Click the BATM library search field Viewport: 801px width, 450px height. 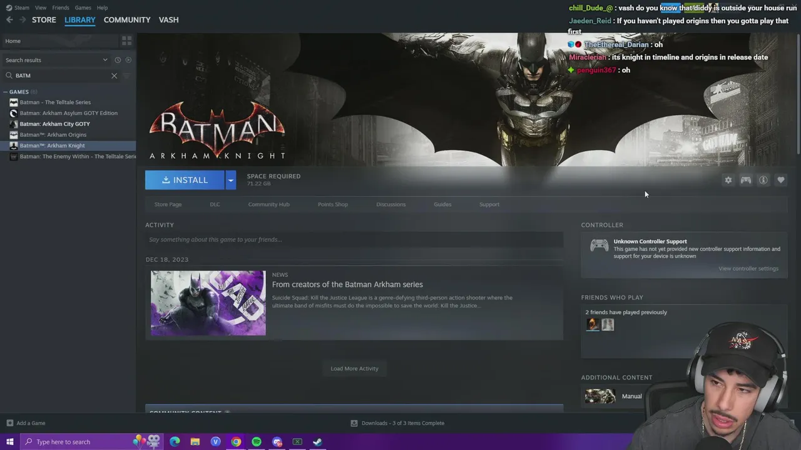(61, 76)
